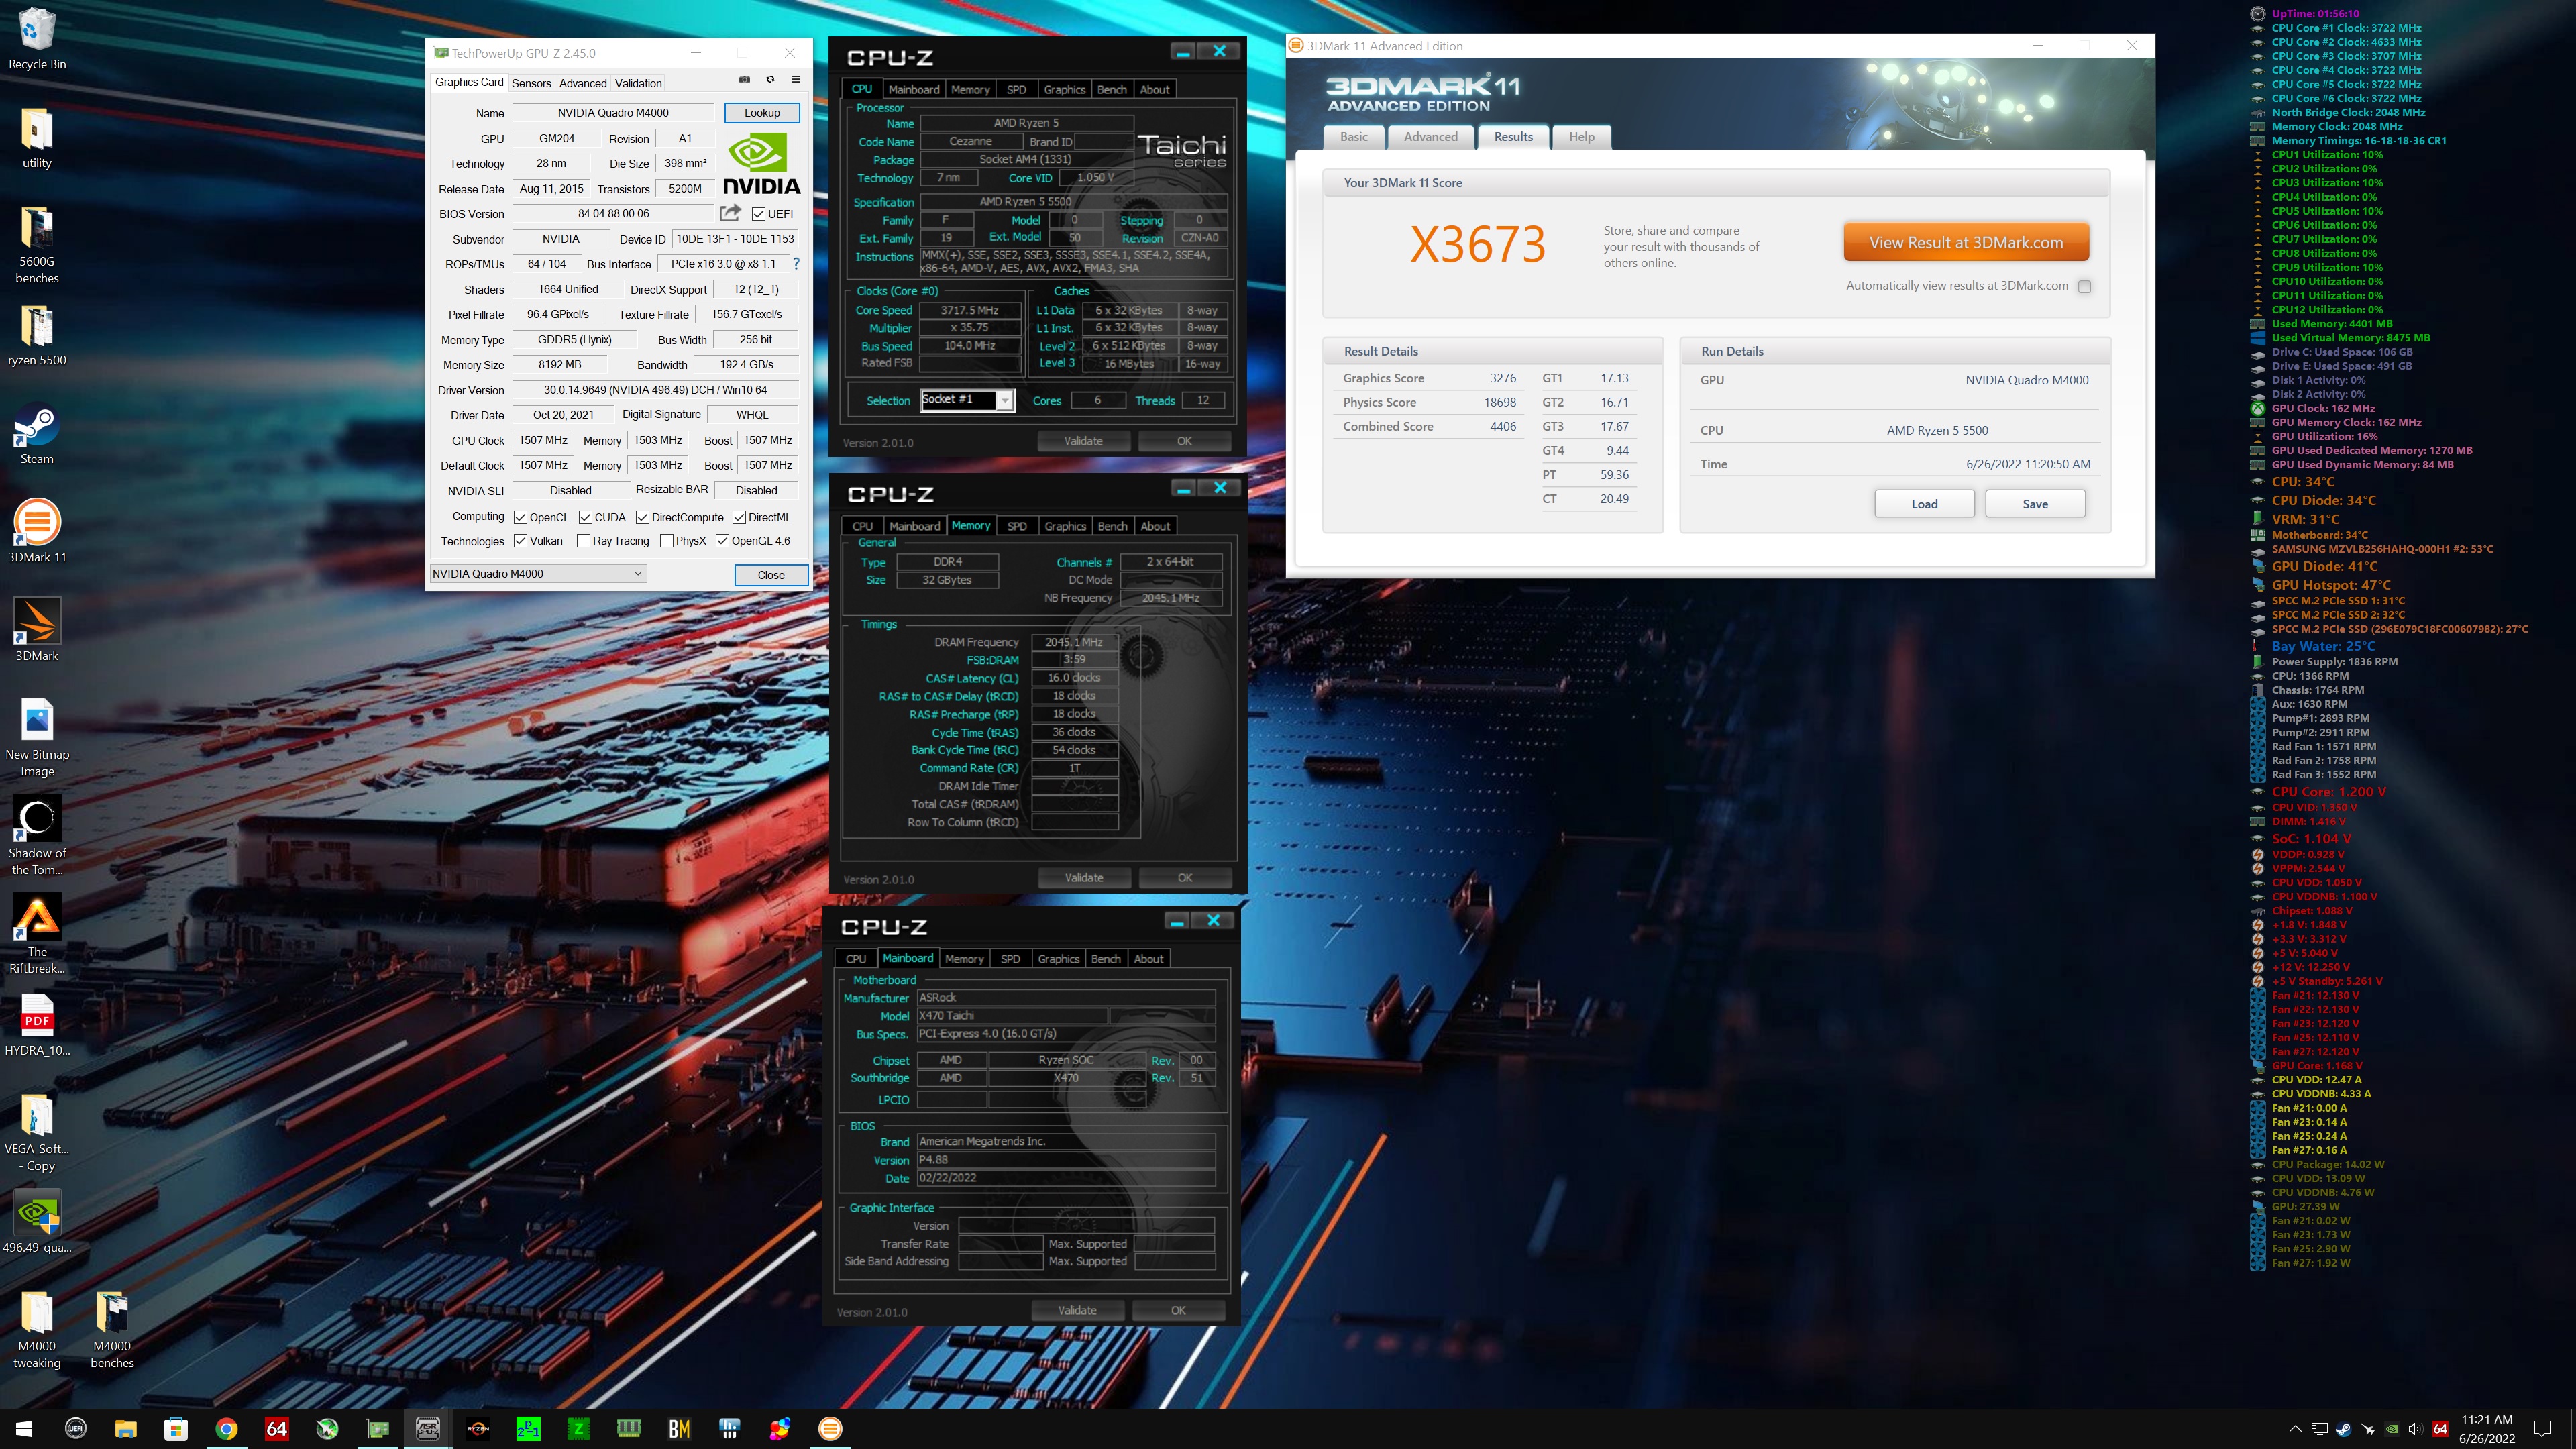The height and width of the screenshot is (1449, 2576).
Task: Open the Socket #1 selection dropdown in CPU-Z
Action: [967, 400]
